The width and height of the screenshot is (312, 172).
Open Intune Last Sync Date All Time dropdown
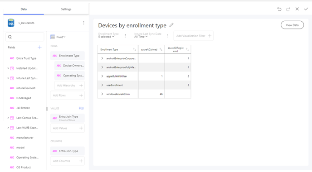pos(141,37)
